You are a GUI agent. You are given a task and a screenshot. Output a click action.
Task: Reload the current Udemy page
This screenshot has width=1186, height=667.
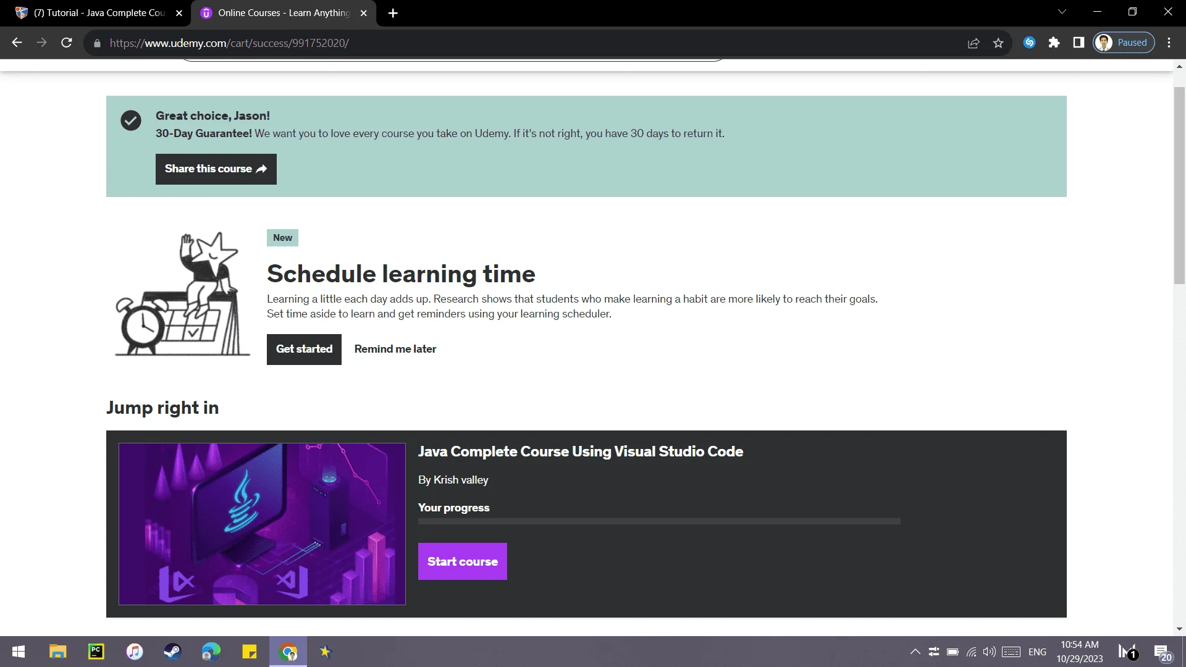[x=67, y=43]
